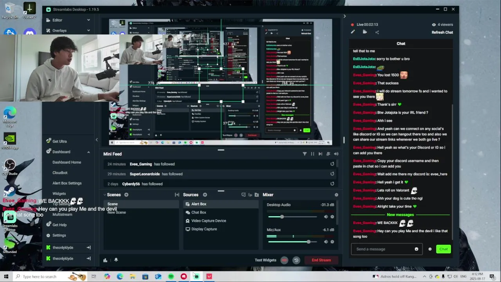Click the Windows Start button

coord(6,277)
